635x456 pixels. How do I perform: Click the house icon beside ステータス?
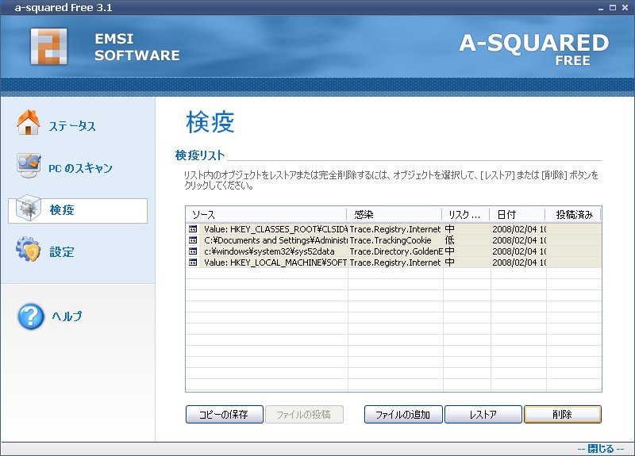[x=29, y=122]
